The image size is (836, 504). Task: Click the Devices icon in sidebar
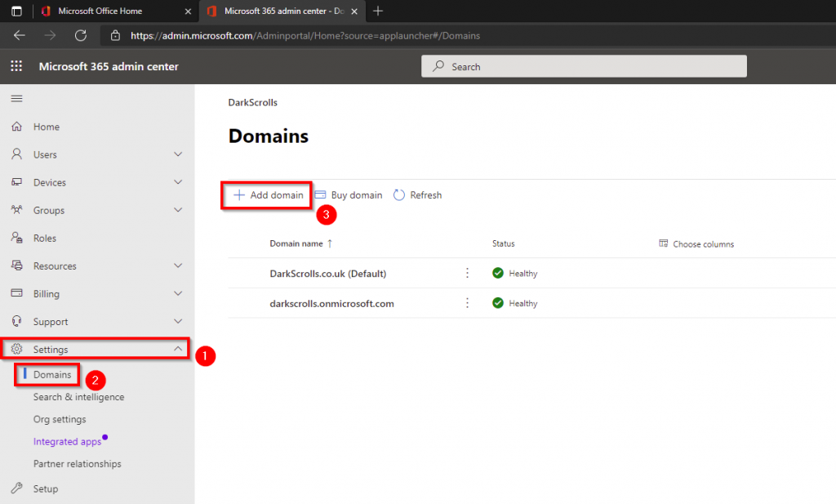pos(17,182)
